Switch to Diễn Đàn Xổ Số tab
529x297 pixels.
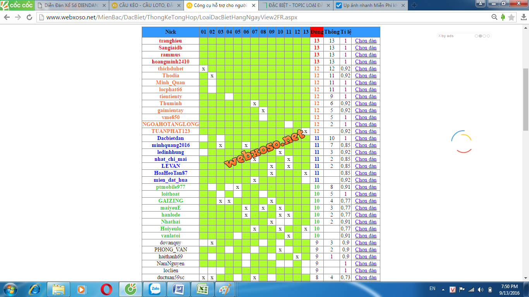pyautogui.click(x=71, y=5)
